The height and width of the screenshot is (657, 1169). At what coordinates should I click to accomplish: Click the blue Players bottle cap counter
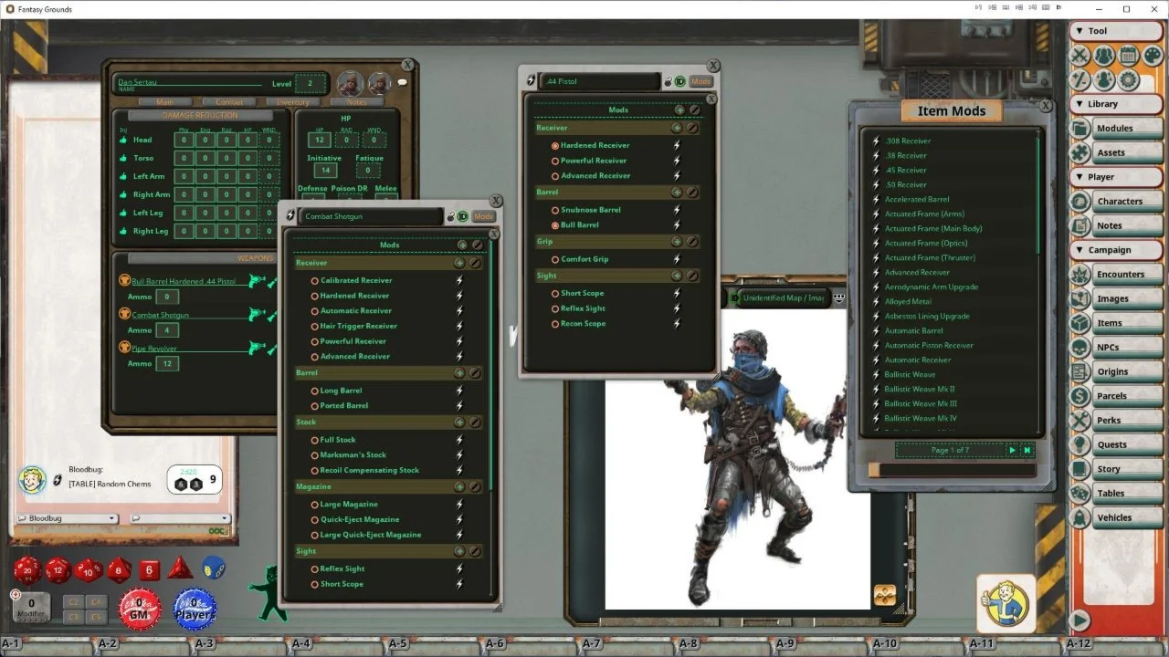coord(195,609)
